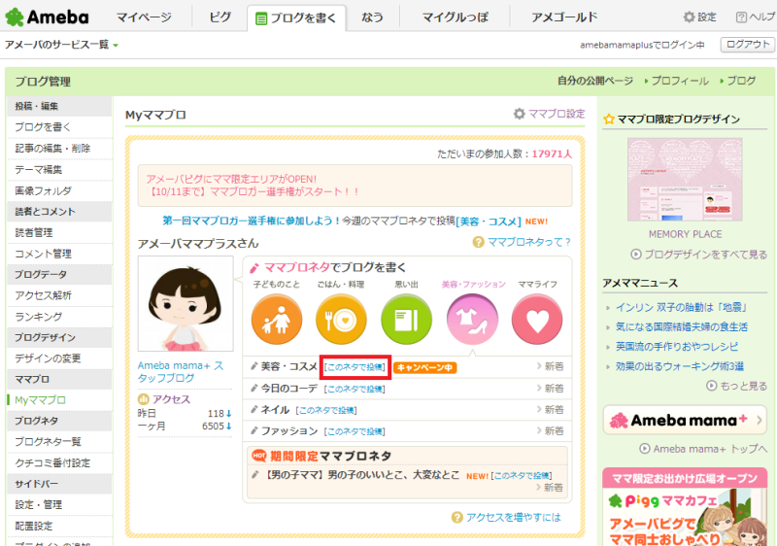
Task: Click このネタで投稿 for 男の子ママ topic
Action: click(x=522, y=476)
